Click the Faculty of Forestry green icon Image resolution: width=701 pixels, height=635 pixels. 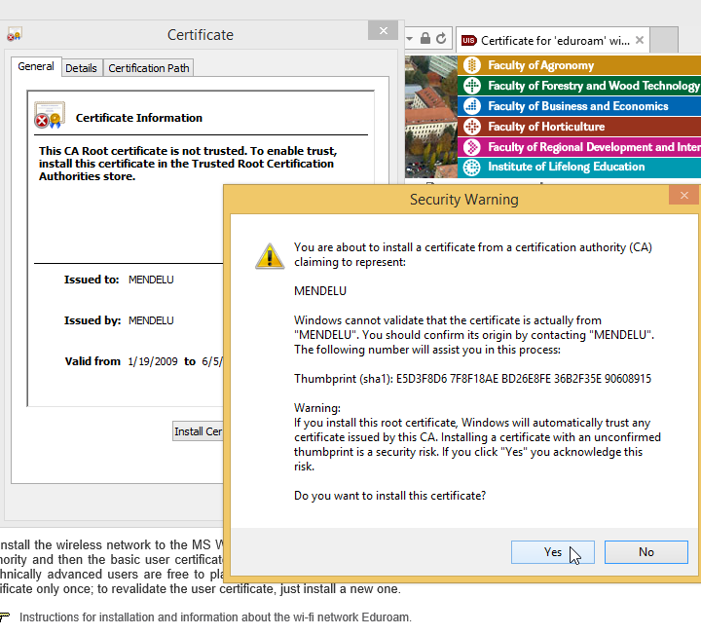pos(471,86)
